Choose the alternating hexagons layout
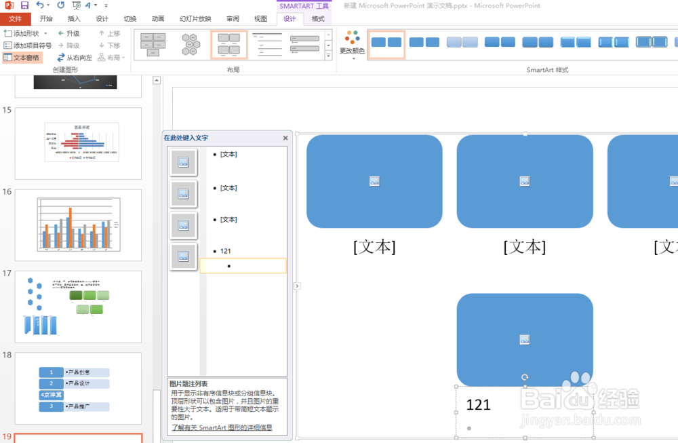Viewport: 678px width, 443px height. (x=191, y=45)
